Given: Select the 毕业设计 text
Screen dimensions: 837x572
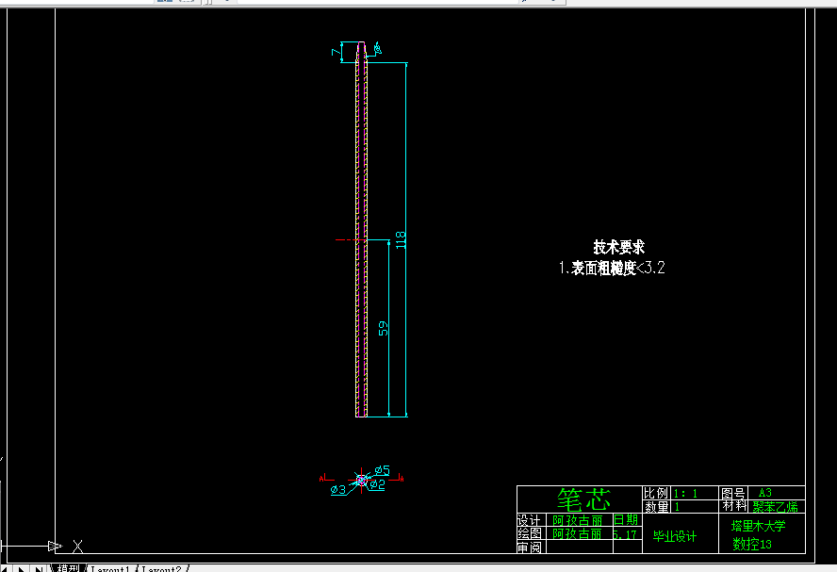Looking at the screenshot, I should (675, 536).
